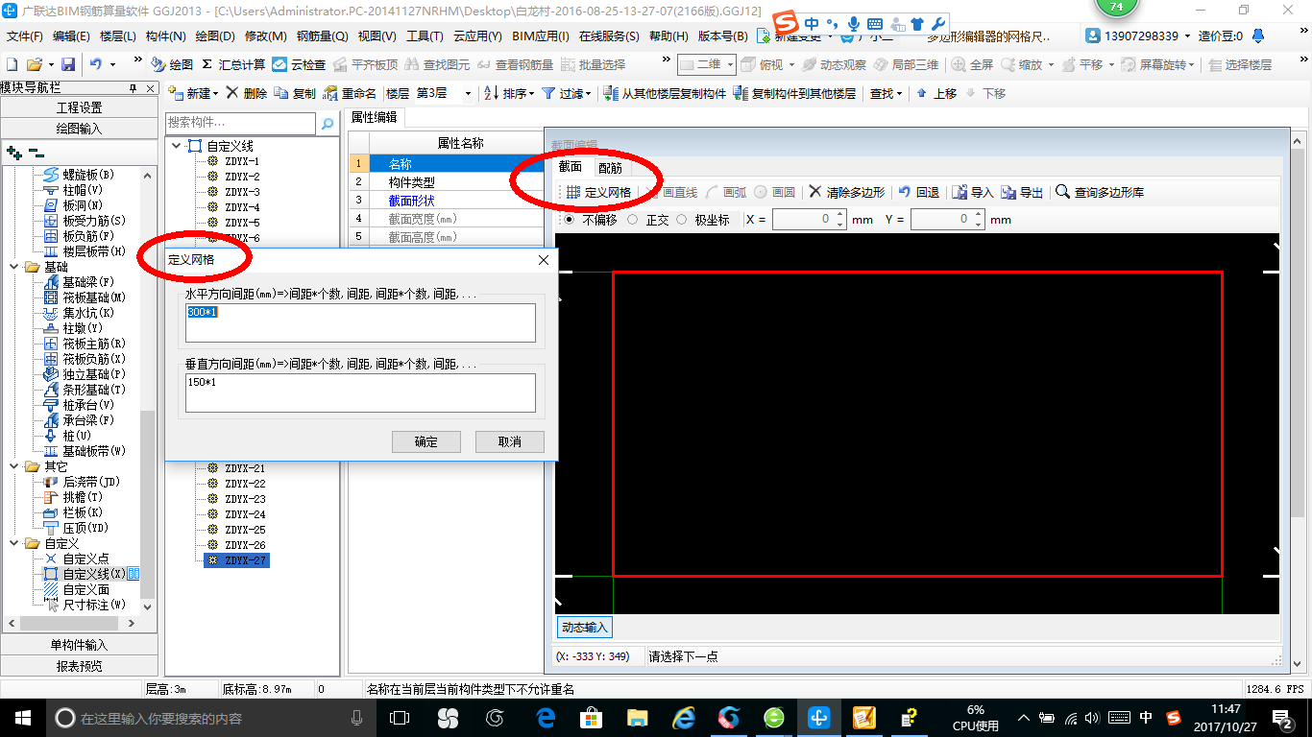Screen dimensions: 1312x737
Task: Open the 绘图 drawing tool
Action: 172,64
